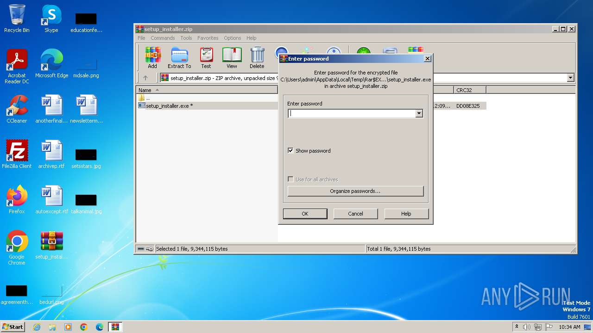593x333 pixels.
Task: Open the Extract To toolbar icon
Action: tap(179, 57)
